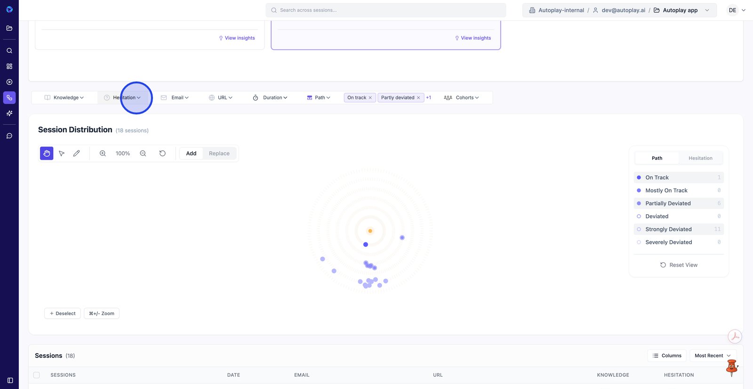Click the orange center dot in distribution chart
Screen dimensions: 753x389
[370, 231]
